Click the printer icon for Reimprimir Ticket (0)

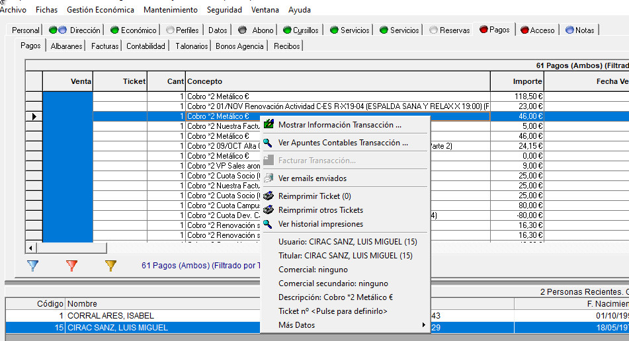pos(269,196)
